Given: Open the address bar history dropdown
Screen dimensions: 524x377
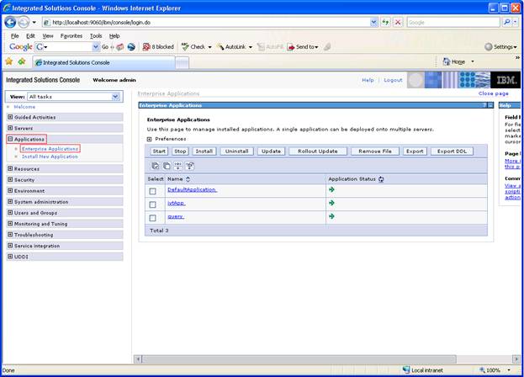Looking at the screenshot, I should 374,23.
